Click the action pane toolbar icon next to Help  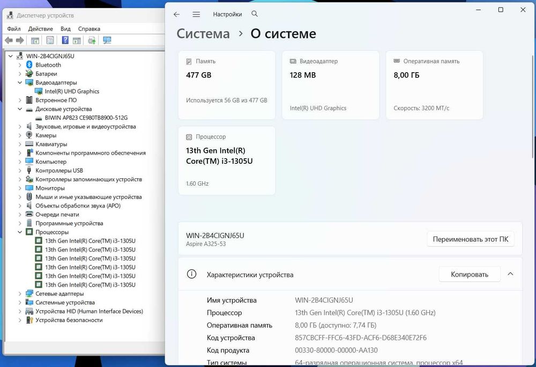77,41
